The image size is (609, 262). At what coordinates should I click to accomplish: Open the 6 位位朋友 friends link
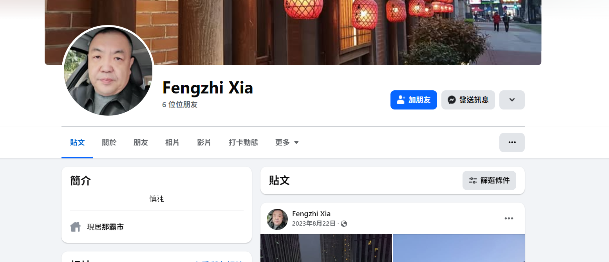pos(180,105)
